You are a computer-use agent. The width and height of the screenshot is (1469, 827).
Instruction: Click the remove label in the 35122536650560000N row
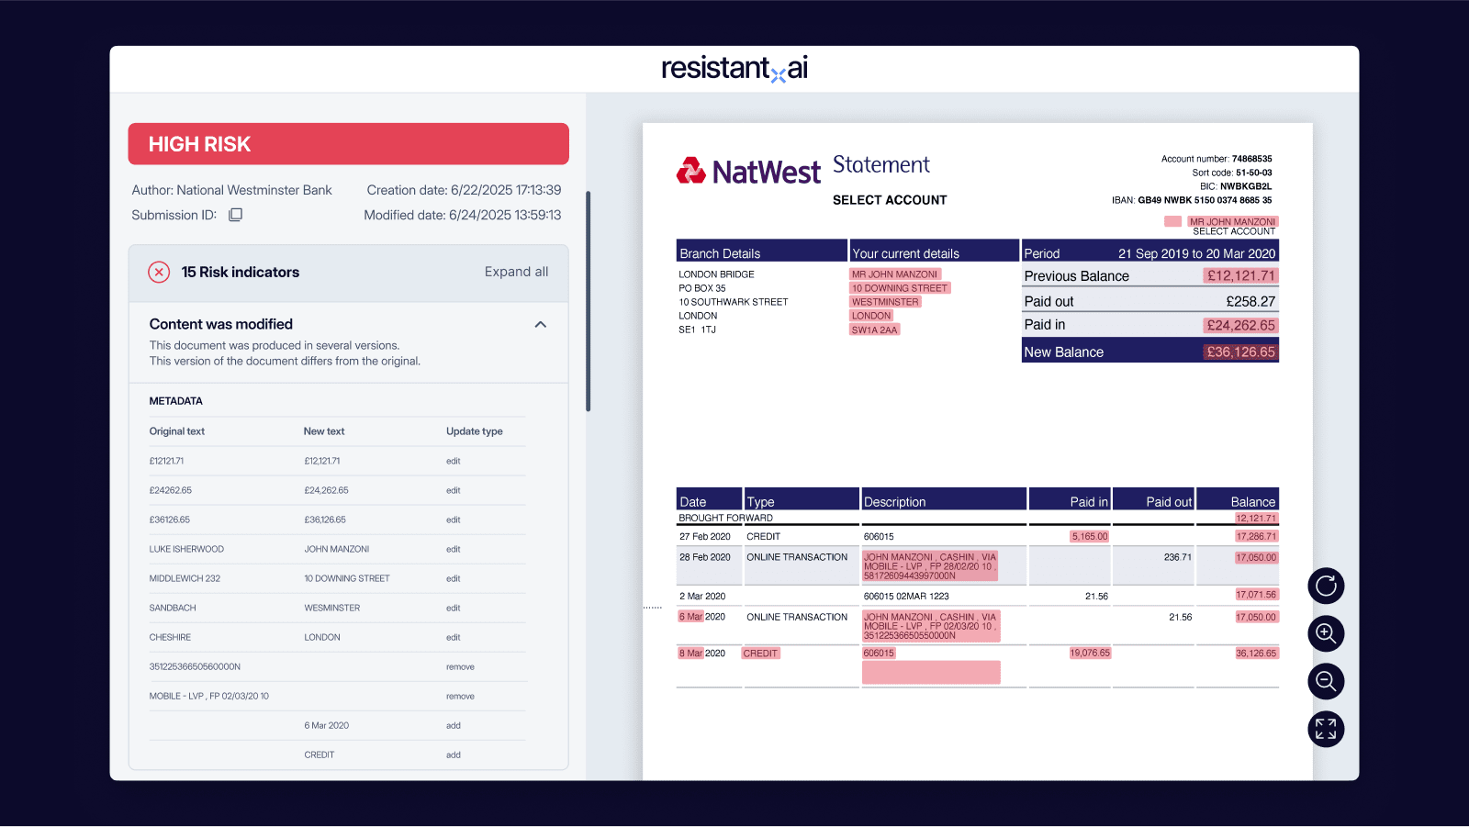coord(460,667)
